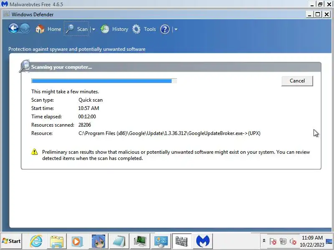Viewport: 334px width, 250px height.
Task: Open the taskbar clock 11:09 AM
Action: [312, 241]
